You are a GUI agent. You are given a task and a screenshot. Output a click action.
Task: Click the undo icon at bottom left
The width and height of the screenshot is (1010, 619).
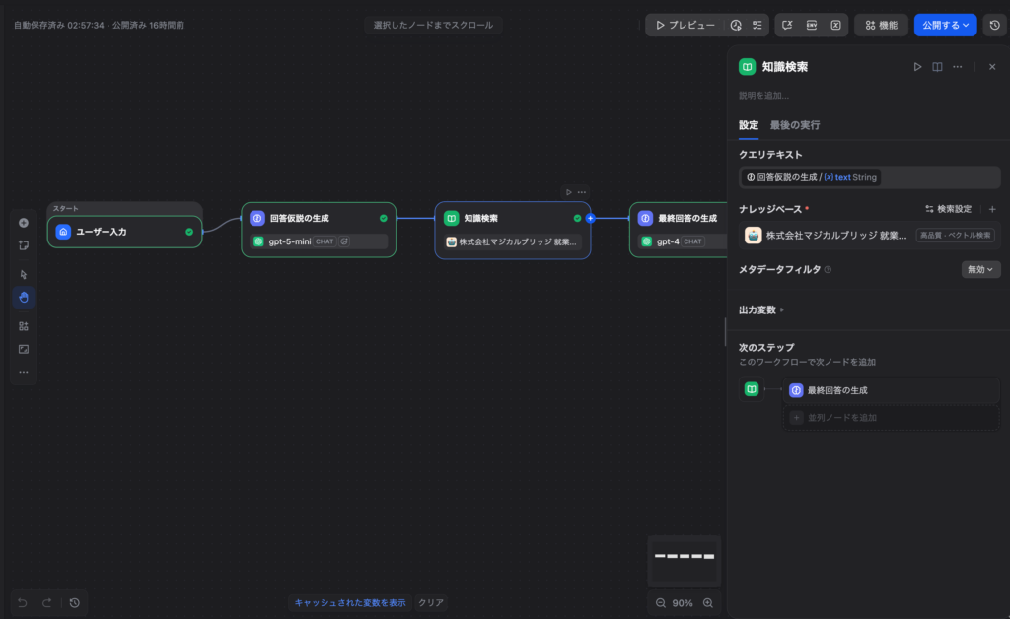tap(23, 602)
